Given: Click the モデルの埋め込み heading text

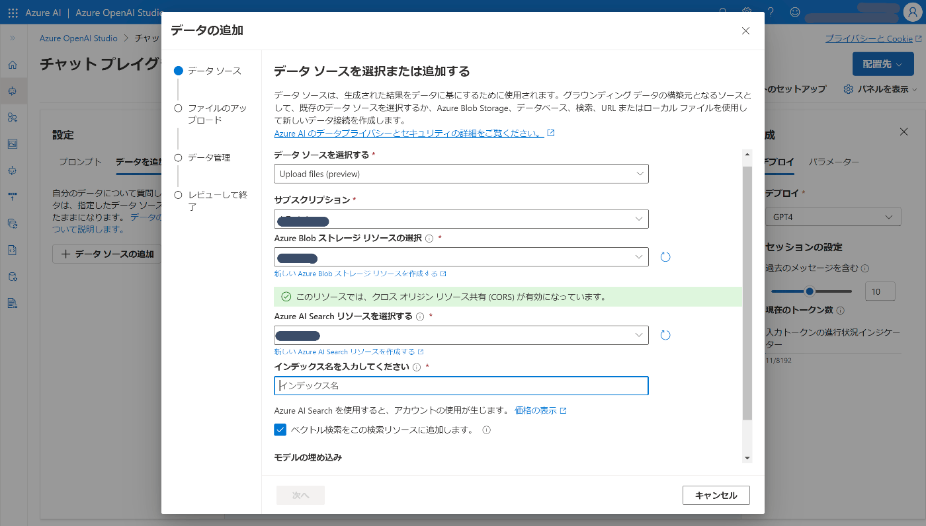Looking at the screenshot, I should pyautogui.click(x=308, y=457).
